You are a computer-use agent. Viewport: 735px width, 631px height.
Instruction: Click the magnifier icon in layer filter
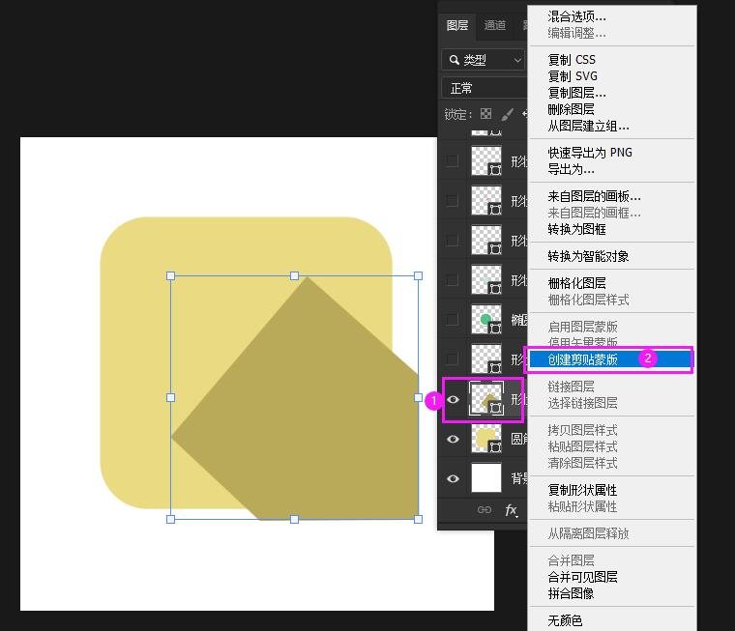[454, 60]
